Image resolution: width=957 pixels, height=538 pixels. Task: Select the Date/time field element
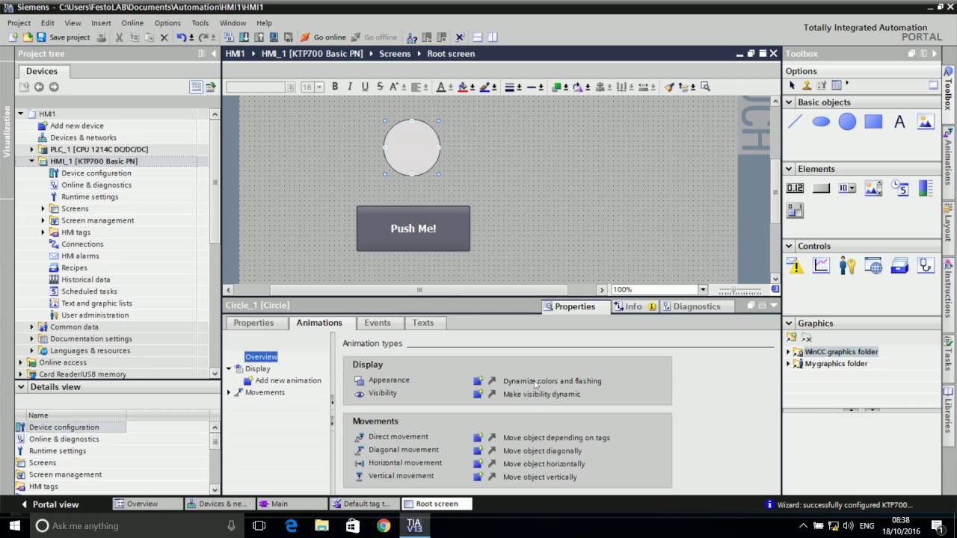coord(899,188)
